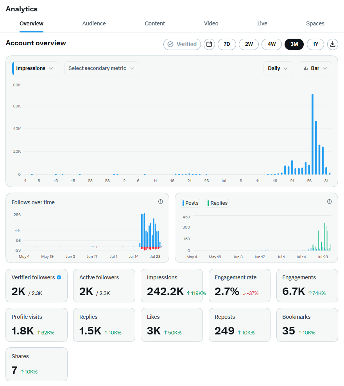344x386 pixels.
Task: Switch to the Content tab
Action: tap(155, 23)
